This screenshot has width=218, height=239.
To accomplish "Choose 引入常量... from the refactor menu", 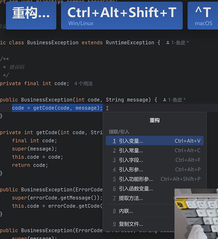I will click(131, 151).
